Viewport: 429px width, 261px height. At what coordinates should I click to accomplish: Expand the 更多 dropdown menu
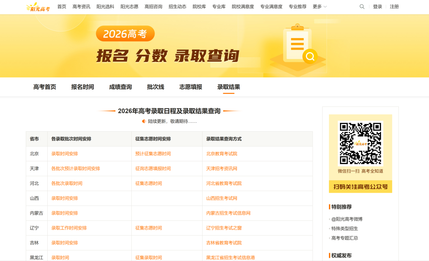(x=319, y=7)
